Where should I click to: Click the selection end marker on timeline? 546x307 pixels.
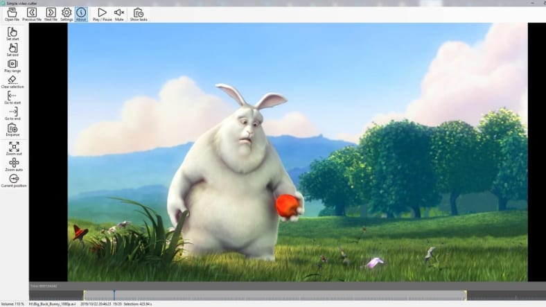466,295
